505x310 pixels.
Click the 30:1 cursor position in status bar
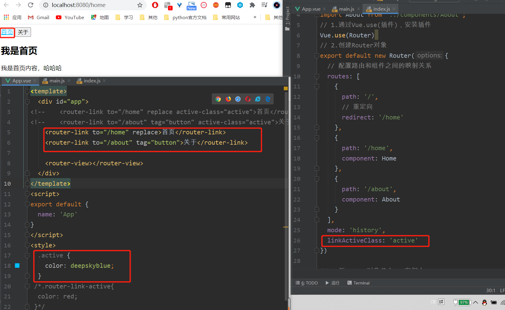point(491,290)
